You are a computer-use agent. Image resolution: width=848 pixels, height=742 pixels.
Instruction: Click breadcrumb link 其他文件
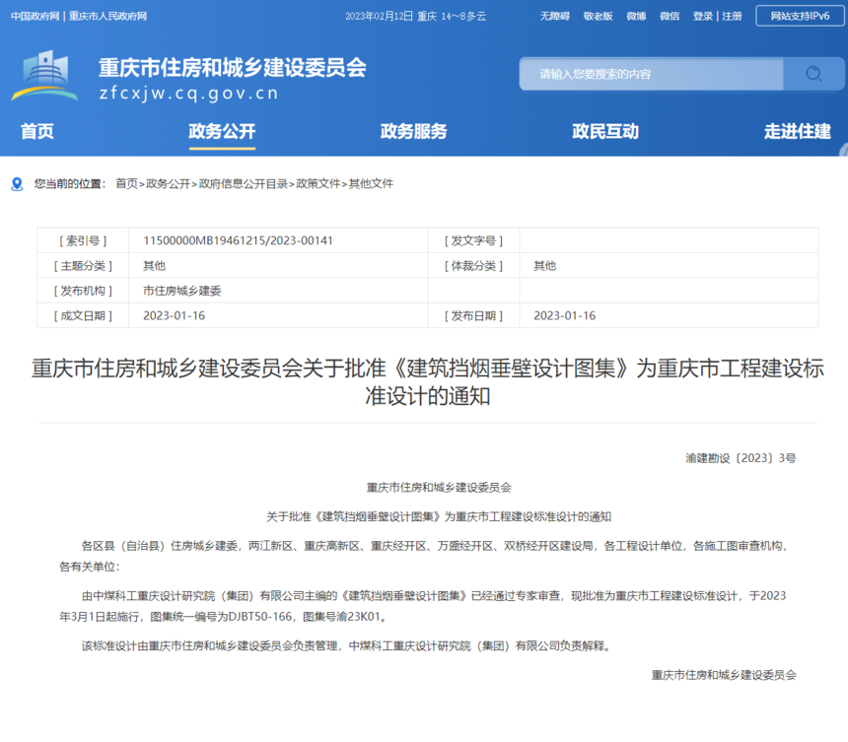(371, 183)
